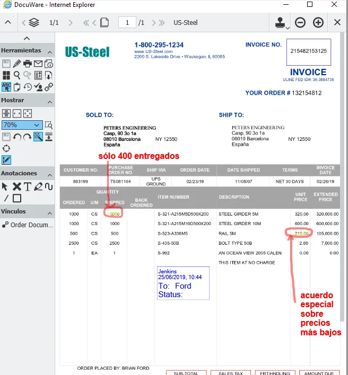Fit page to width icon in Mostrar

click(x=17, y=113)
